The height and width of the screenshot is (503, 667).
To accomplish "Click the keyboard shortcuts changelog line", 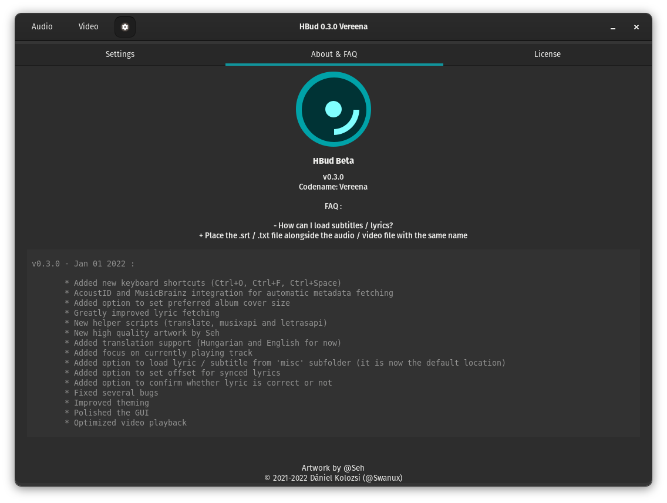I will [203, 283].
